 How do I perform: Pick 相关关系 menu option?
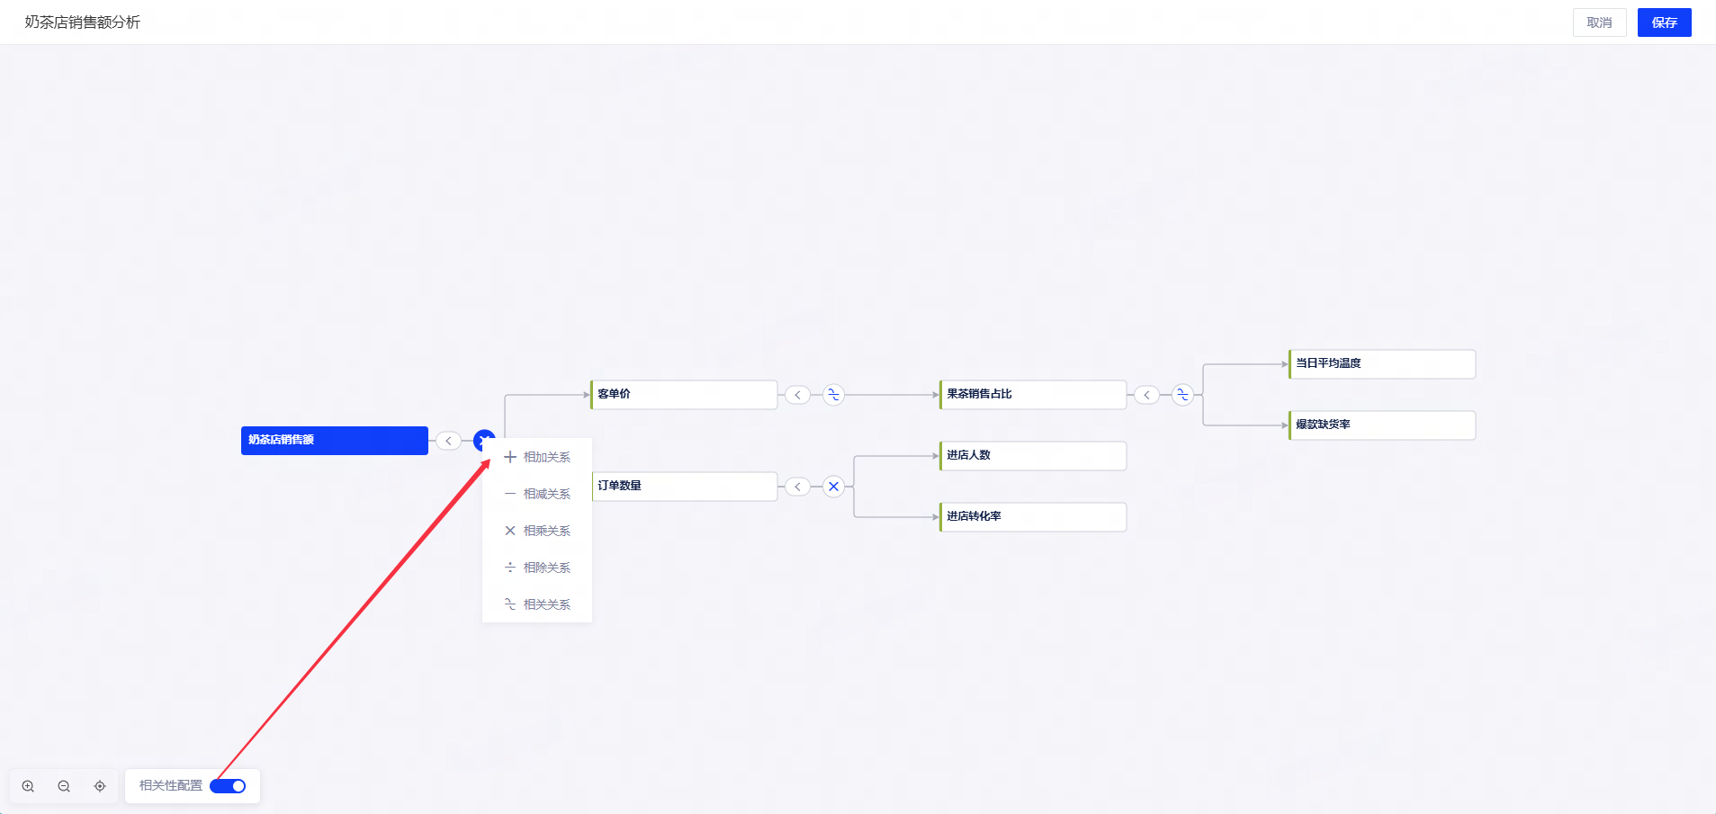pyautogui.click(x=537, y=604)
